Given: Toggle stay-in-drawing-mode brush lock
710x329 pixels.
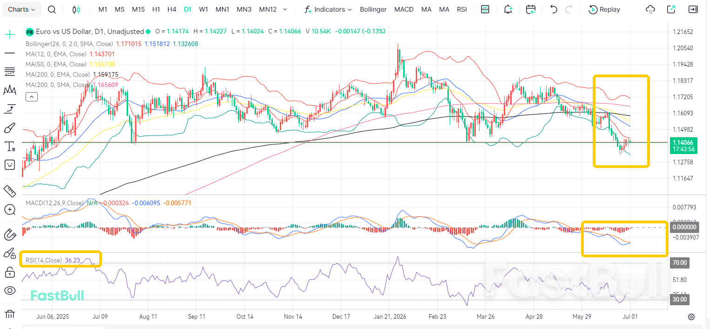Looking at the screenshot, I should (10, 254).
